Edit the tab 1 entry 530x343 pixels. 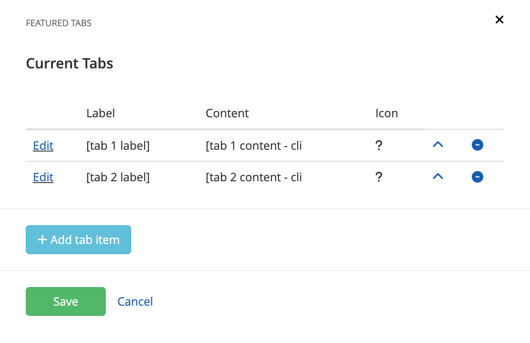click(43, 145)
